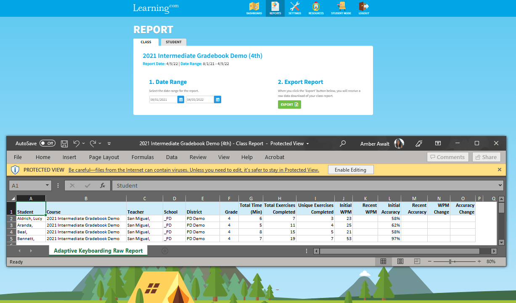
Task: Toggle AutoSave off switch
Action: coord(48,143)
